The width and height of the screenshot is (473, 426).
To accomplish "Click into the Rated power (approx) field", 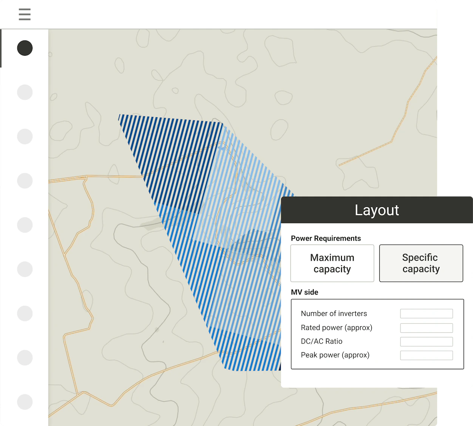I will pos(427,328).
